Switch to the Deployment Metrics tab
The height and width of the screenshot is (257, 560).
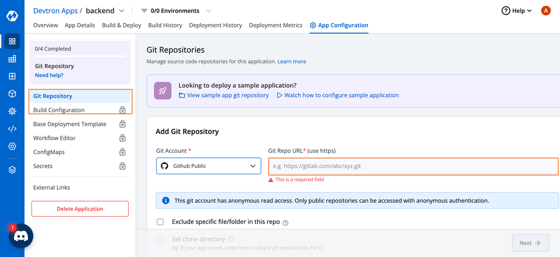pyautogui.click(x=276, y=25)
